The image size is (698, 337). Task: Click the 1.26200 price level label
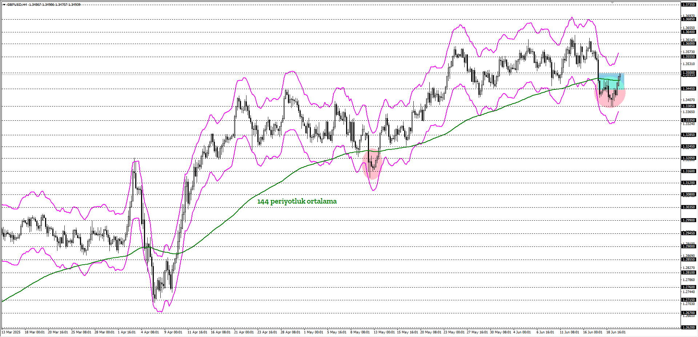pos(689,328)
